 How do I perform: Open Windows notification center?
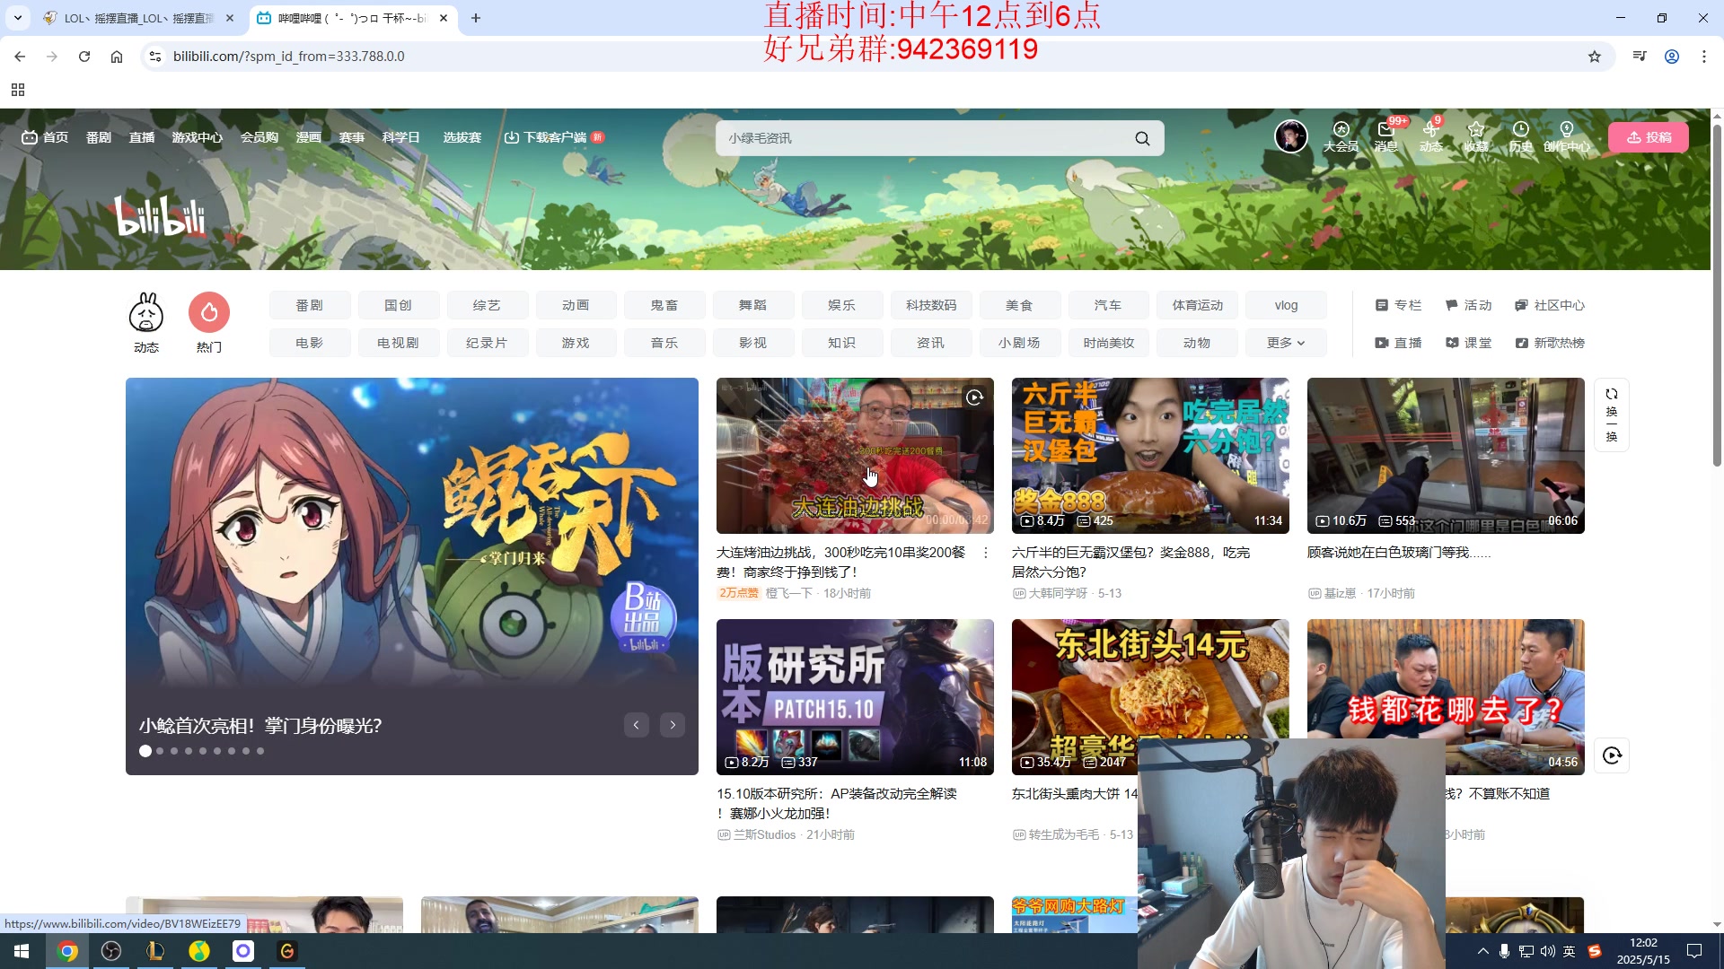(1694, 951)
